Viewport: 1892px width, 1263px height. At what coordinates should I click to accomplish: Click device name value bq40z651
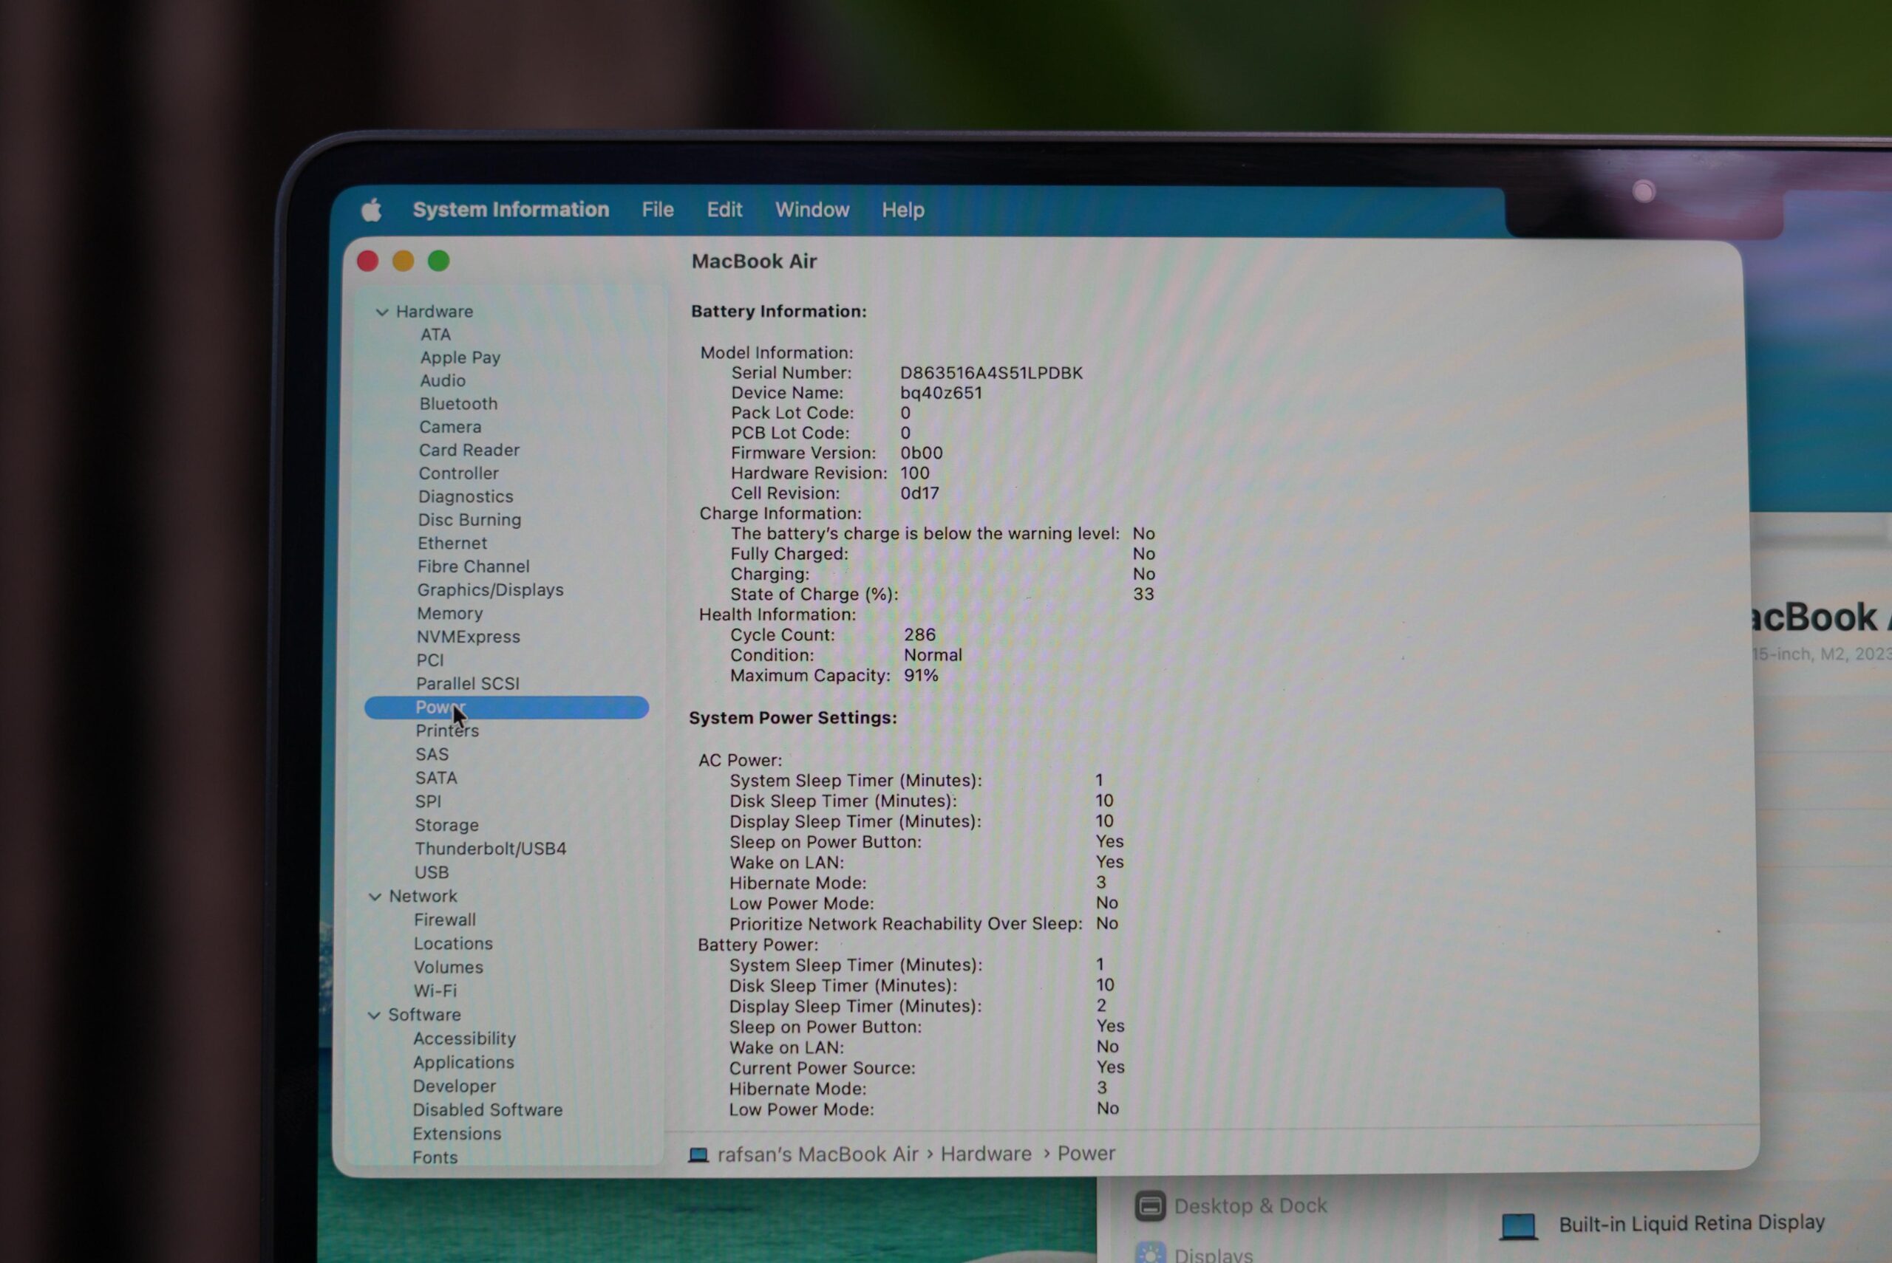[941, 393]
